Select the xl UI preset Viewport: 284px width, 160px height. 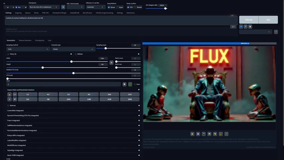point(13,7)
